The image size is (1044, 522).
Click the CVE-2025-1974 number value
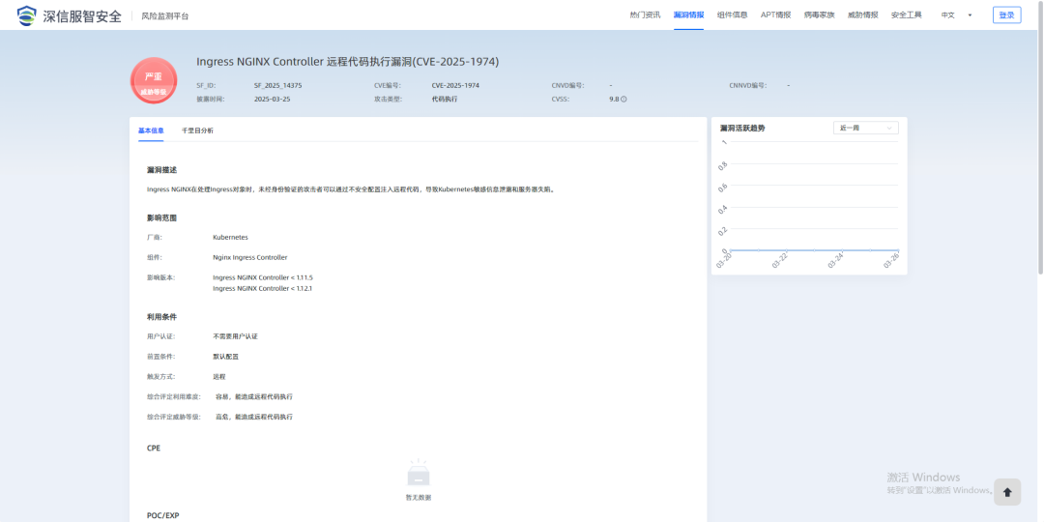point(455,86)
